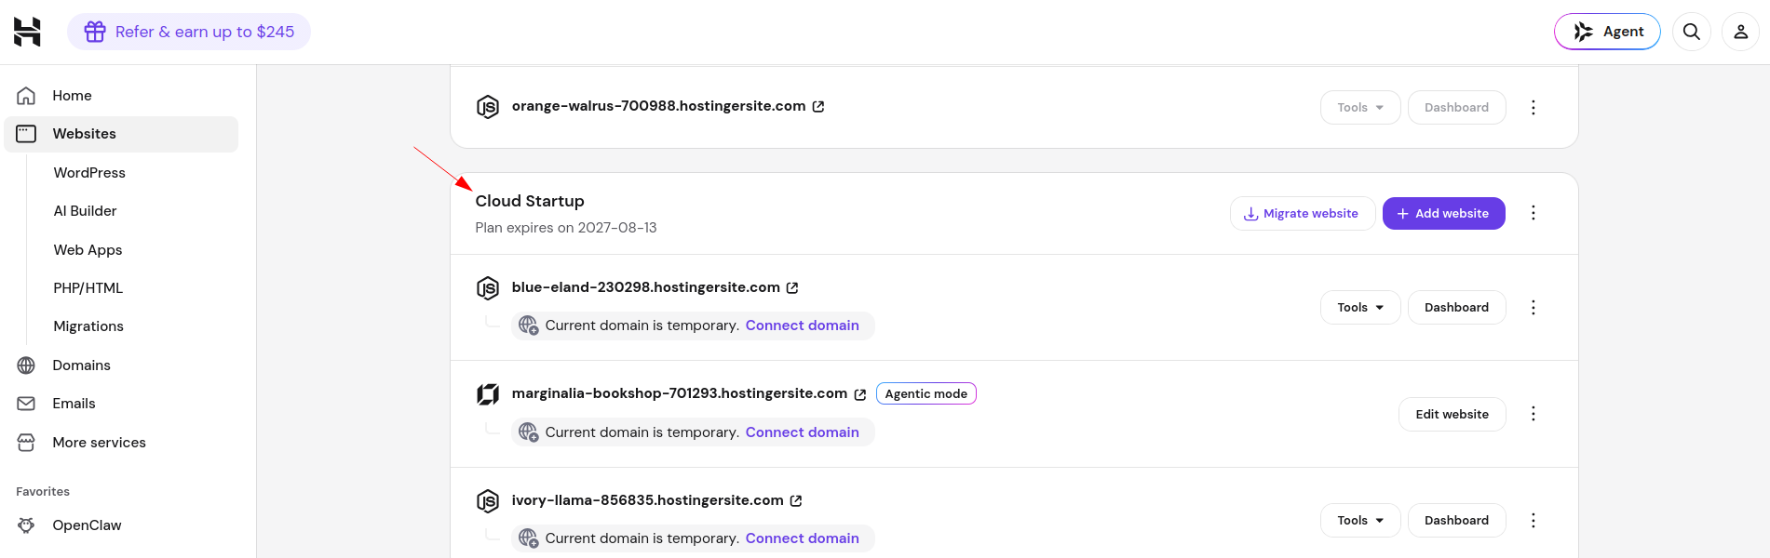Click Edit website for marginalia-bookshop
Viewport: 1770px width, 558px height.
(1452, 415)
